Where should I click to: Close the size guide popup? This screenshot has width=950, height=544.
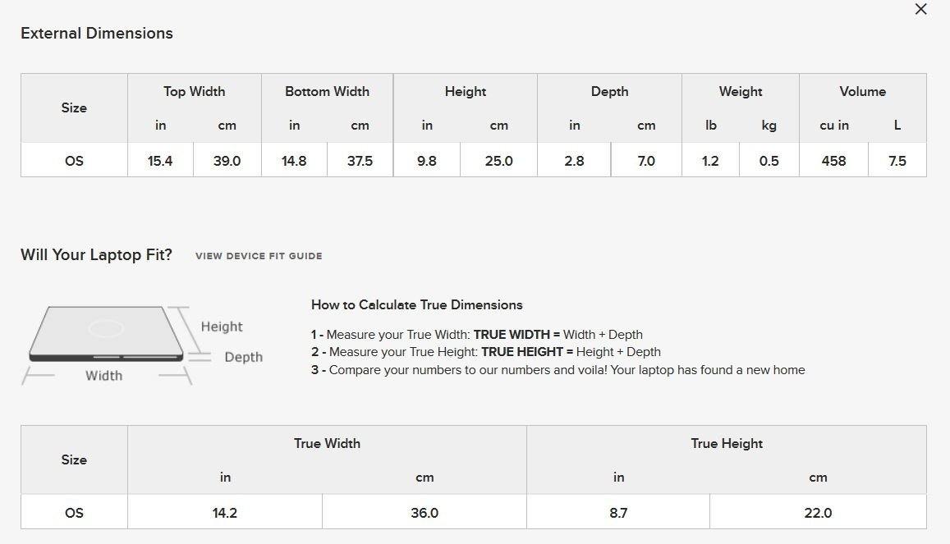920,9
